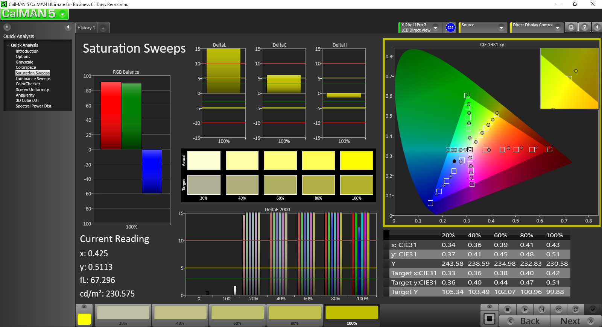This screenshot has height=327, width=602.
Task: Open settings with the gear icon
Action: click(x=571, y=27)
